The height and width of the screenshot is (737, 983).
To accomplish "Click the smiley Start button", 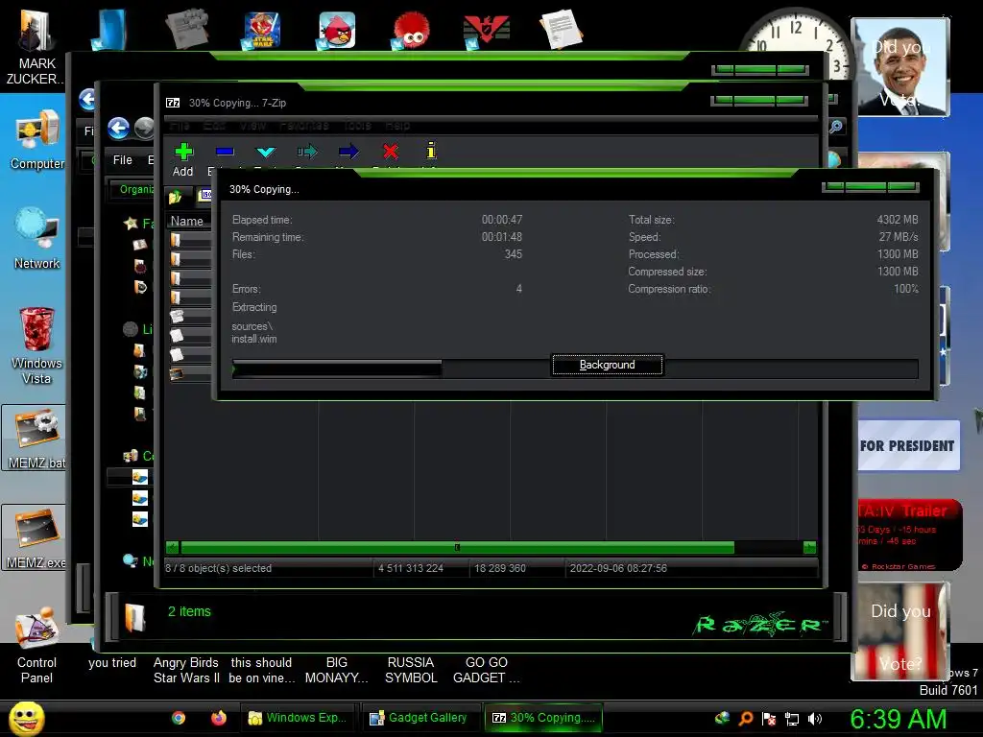I will (x=27, y=719).
